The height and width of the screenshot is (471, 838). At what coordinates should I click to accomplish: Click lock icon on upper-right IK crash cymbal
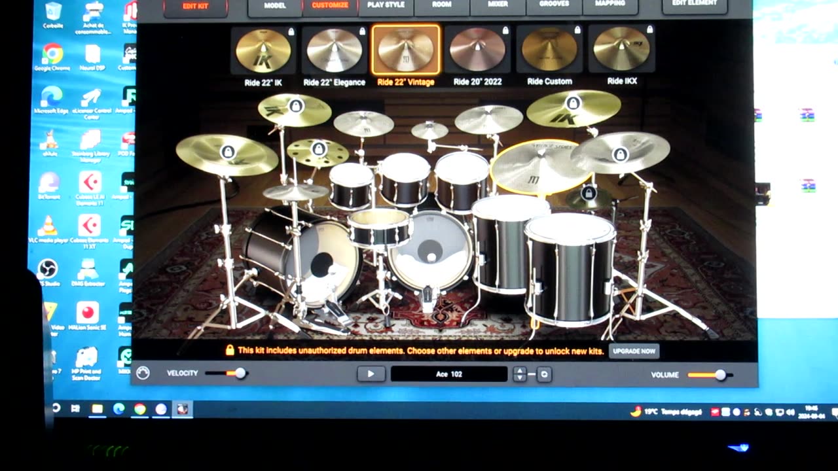pyautogui.click(x=574, y=103)
